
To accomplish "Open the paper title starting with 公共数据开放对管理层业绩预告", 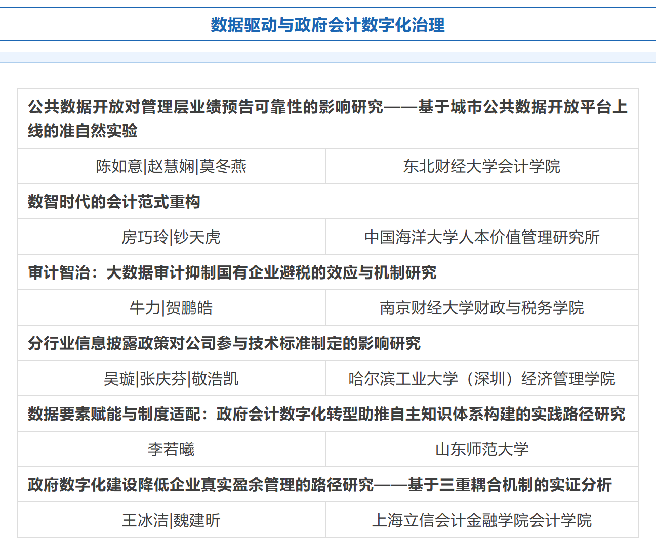I will [x=327, y=118].
